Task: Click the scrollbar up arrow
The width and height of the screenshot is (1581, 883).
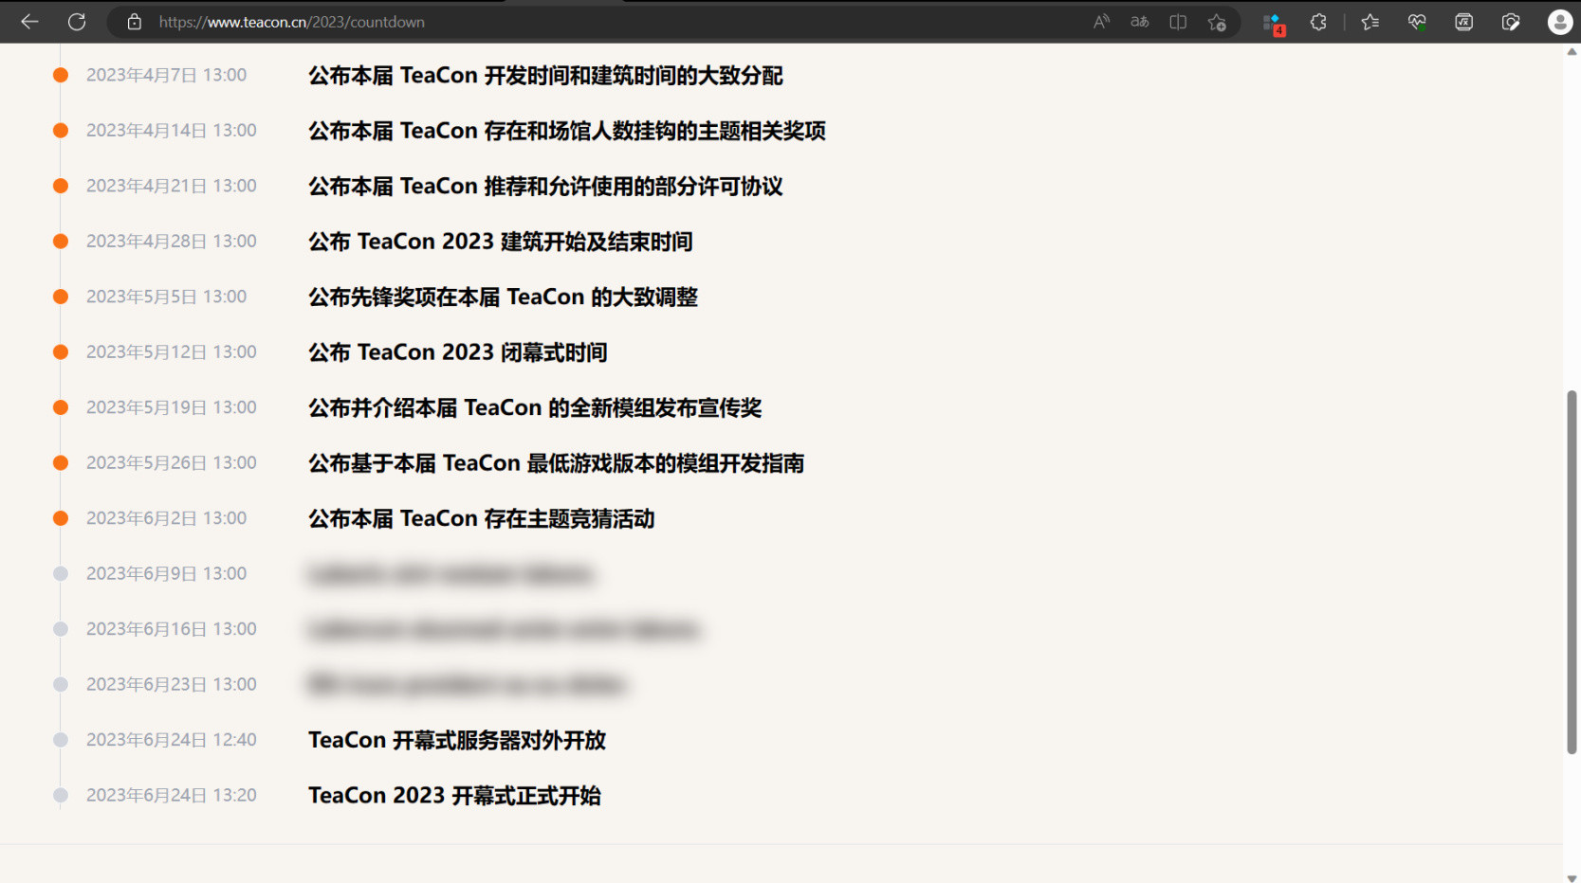Action: point(1572,52)
